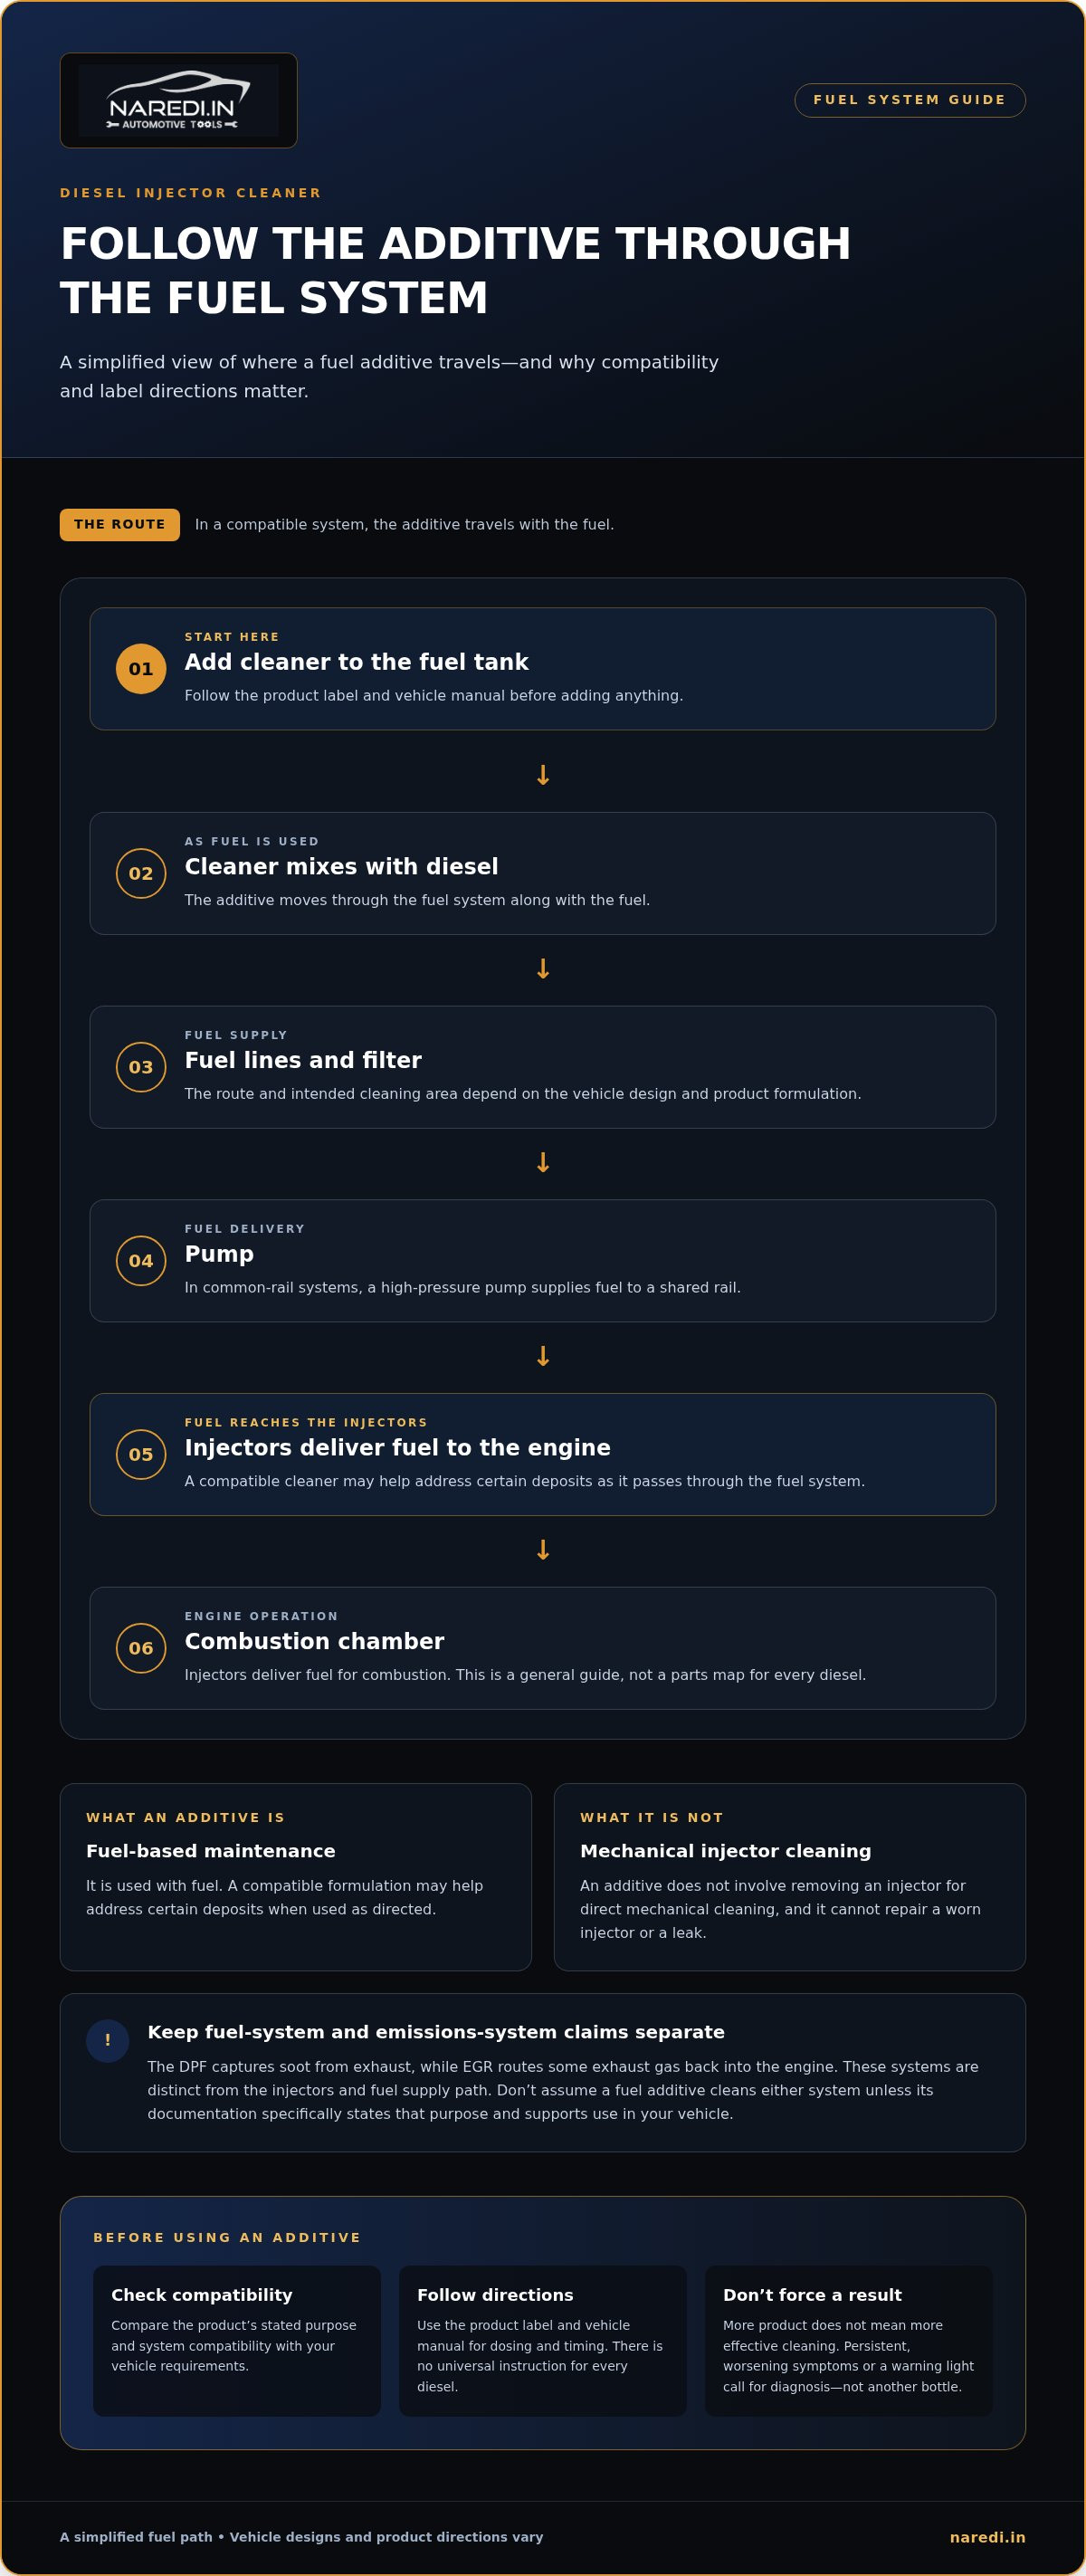Image resolution: width=1086 pixels, height=2576 pixels.
Task: Click the Fuel-based maintenance card
Action: (x=296, y=1877)
